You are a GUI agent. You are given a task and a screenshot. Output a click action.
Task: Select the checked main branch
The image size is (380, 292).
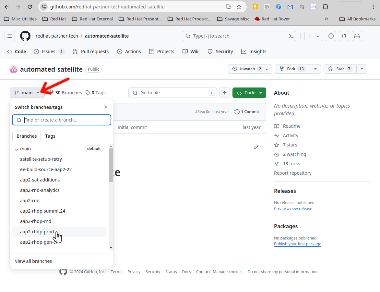[59, 149]
